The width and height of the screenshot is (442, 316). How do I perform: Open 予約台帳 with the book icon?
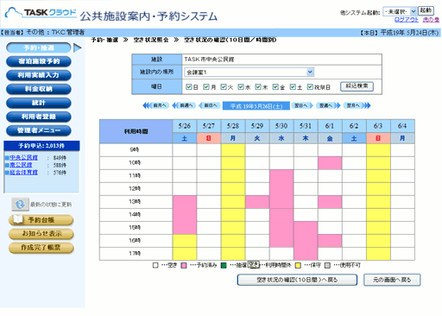41,220
